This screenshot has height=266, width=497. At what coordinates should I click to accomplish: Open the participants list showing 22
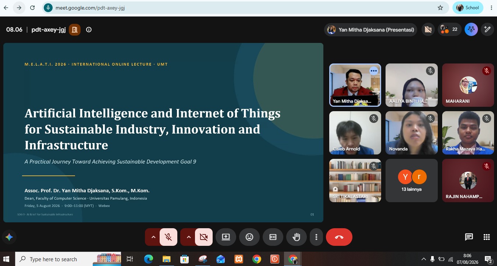pyautogui.click(x=450, y=30)
